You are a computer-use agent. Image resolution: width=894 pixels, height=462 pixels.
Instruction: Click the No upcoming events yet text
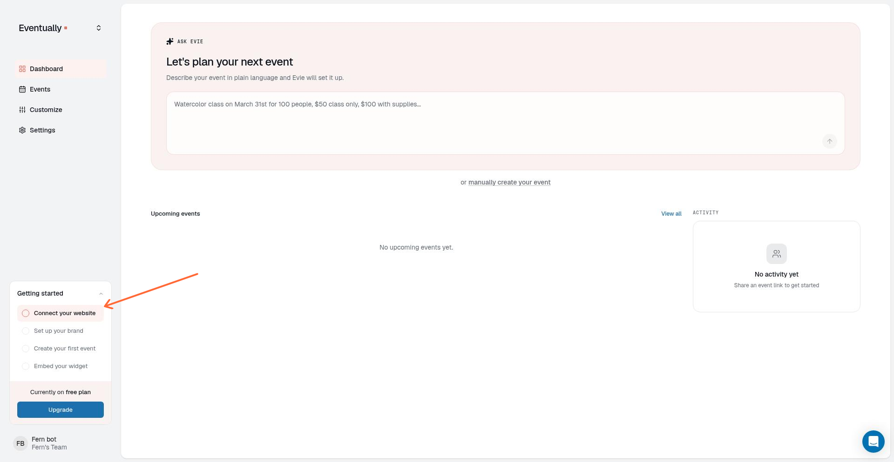point(416,247)
